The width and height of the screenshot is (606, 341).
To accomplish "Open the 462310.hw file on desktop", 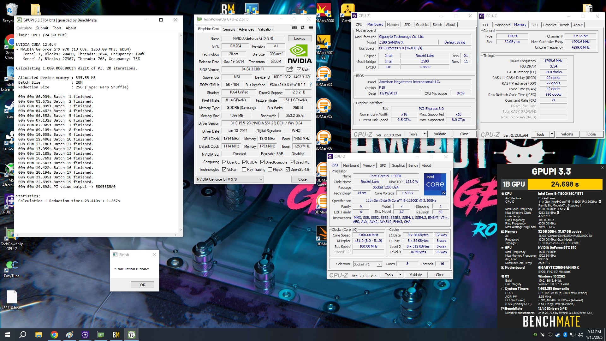I will [12, 300].
